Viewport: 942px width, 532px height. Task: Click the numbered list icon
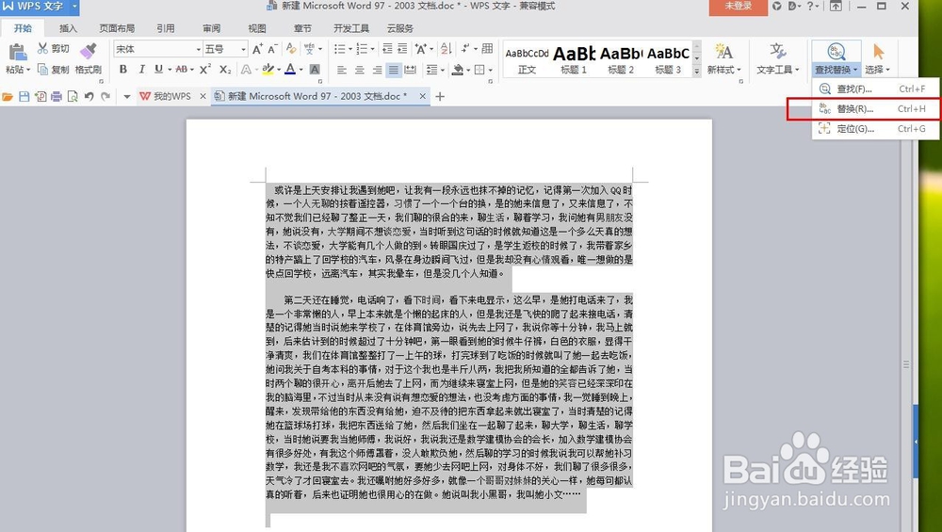[362, 49]
